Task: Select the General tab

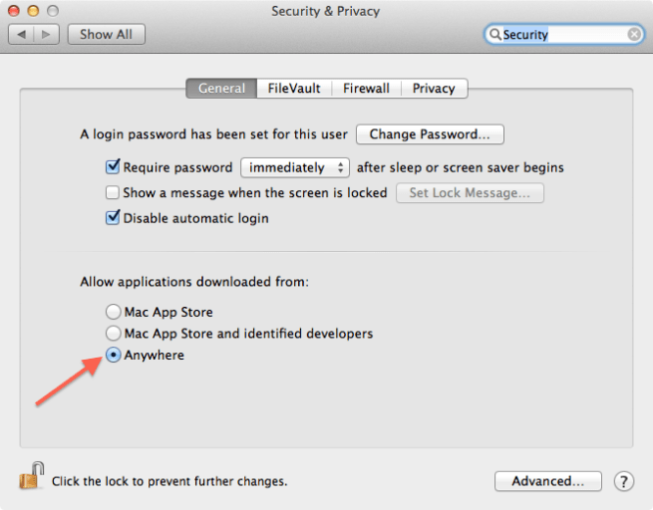Action: tap(221, 88)
